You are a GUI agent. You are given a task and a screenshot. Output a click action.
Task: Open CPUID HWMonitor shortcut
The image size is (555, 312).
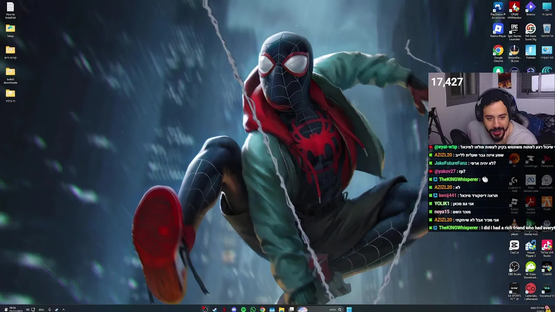514,10
